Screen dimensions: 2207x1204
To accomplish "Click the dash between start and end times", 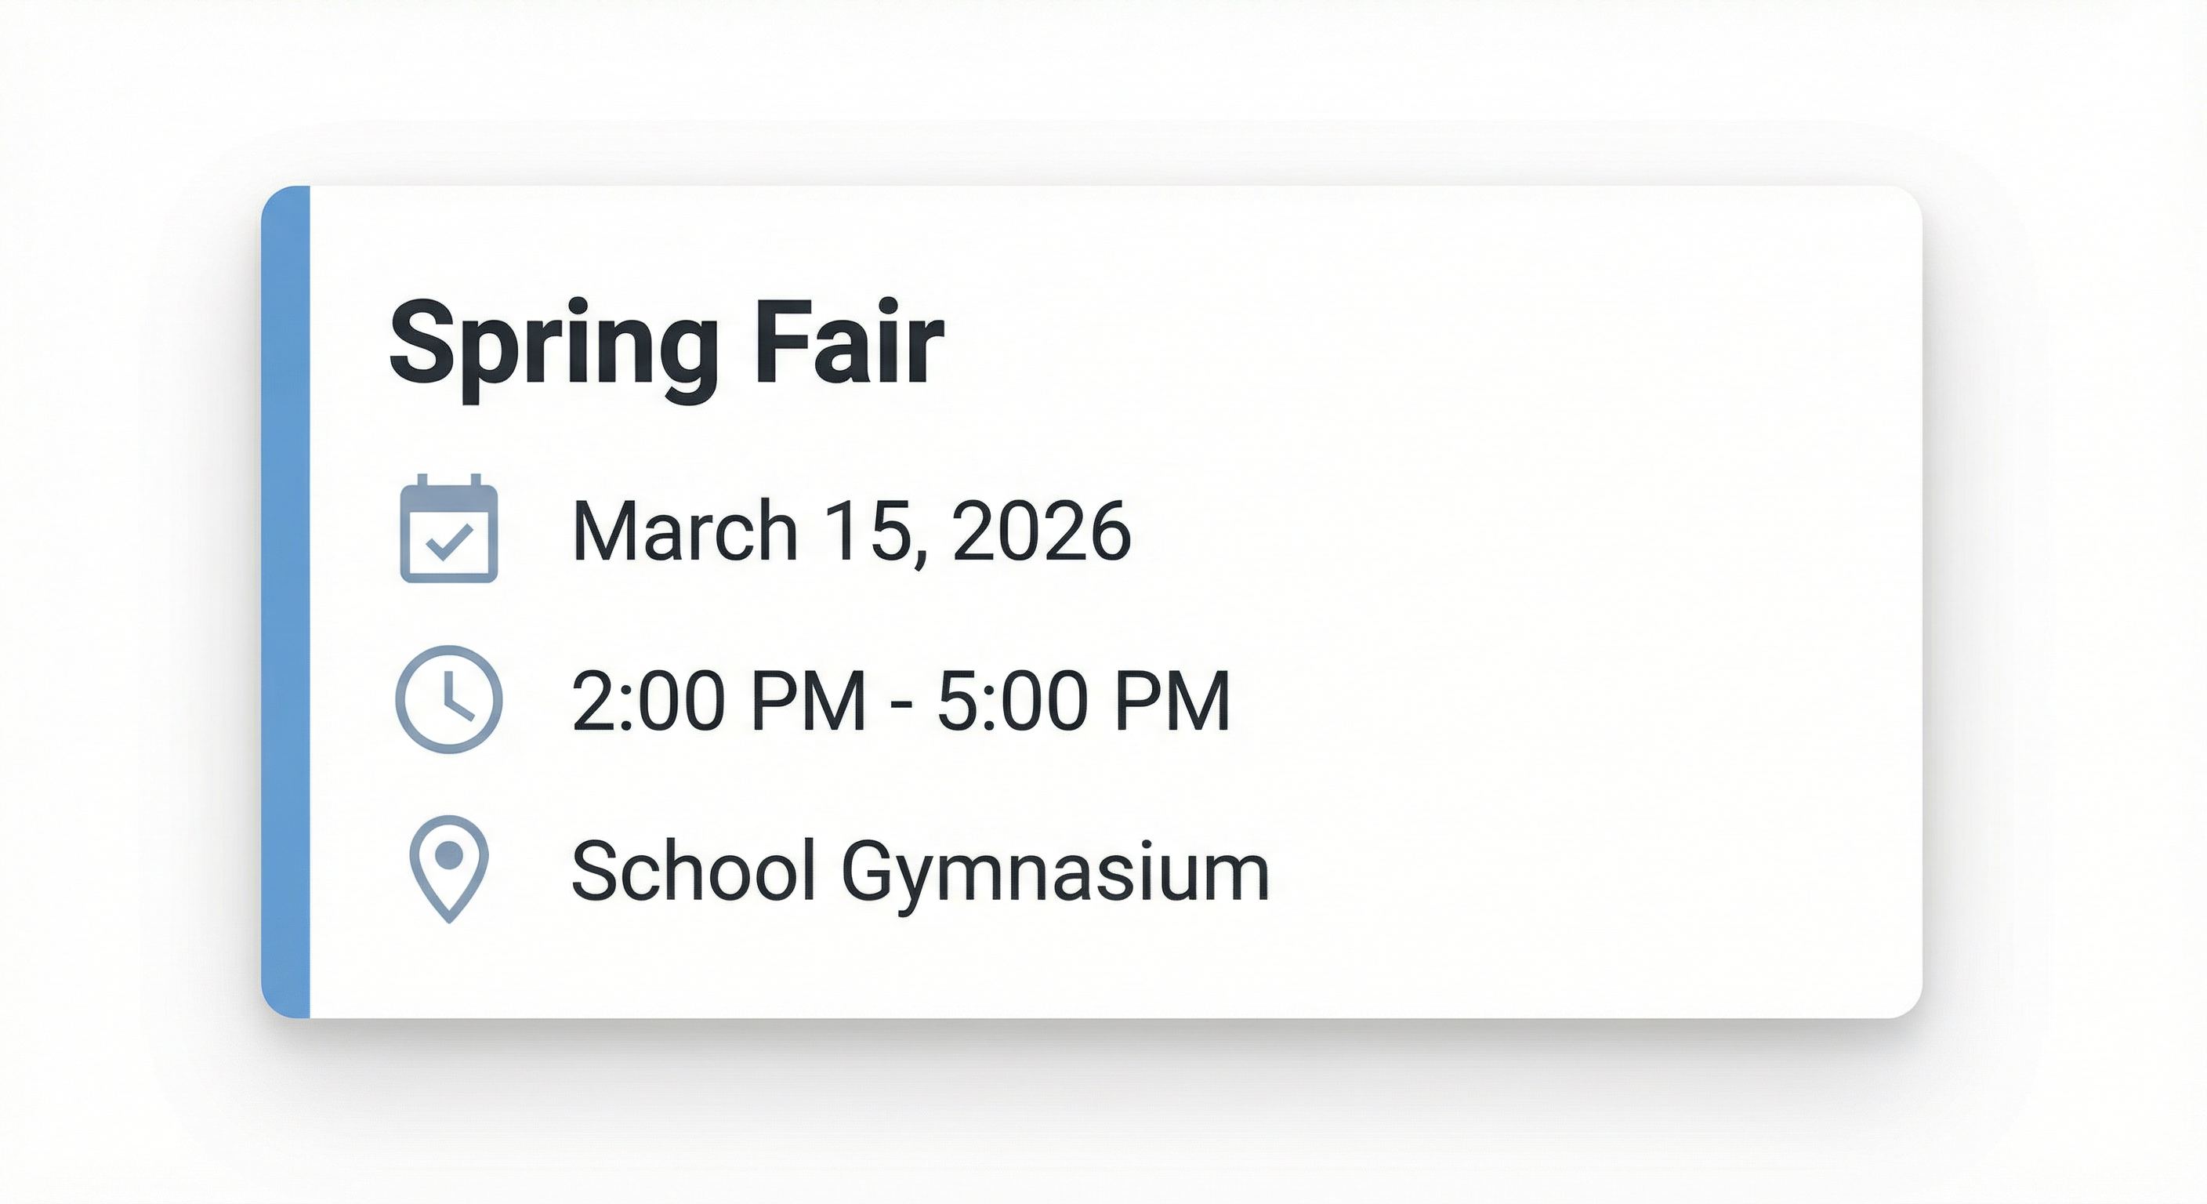I will 901,705.
